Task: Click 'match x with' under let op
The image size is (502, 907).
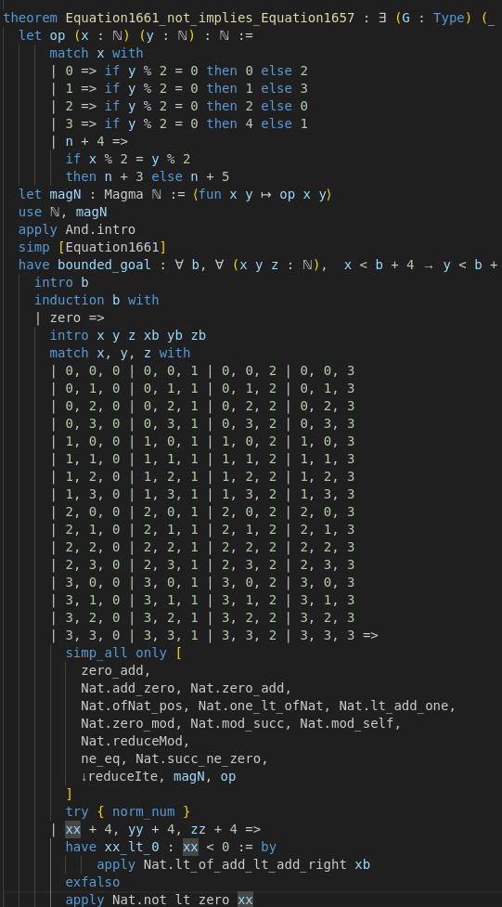Action: coord(96,53)
